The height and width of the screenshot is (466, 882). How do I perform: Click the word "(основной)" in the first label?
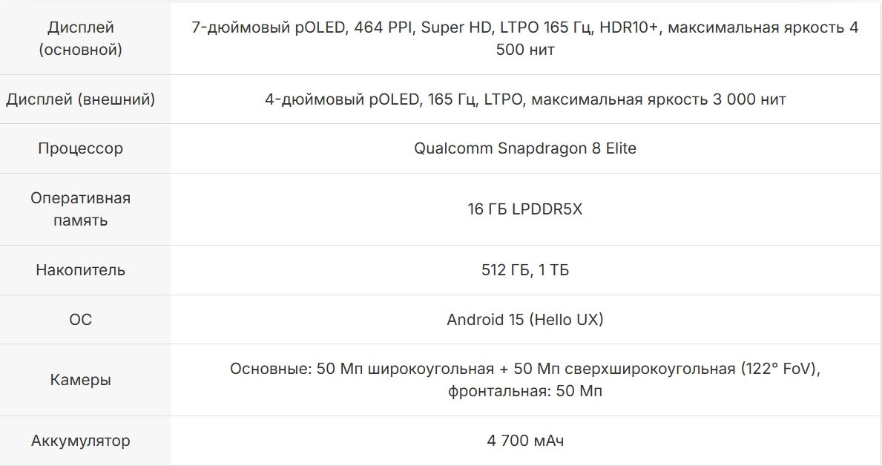pyautogui.click(x=80, y=50)
